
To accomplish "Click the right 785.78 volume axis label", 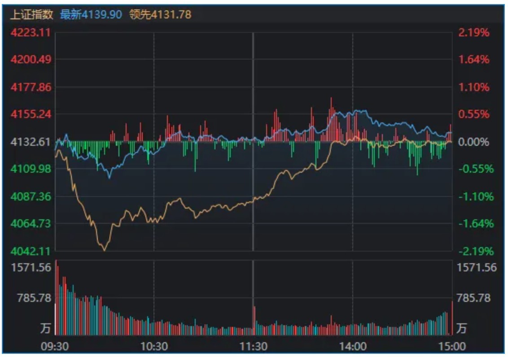I will click(x=473, y=298).
